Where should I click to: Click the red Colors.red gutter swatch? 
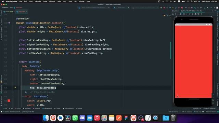[x=9, y=100]
